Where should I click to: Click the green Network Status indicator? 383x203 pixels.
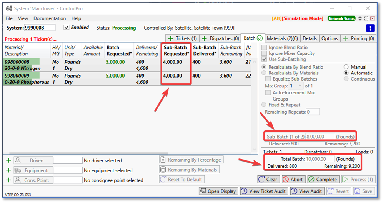(341, 18)
